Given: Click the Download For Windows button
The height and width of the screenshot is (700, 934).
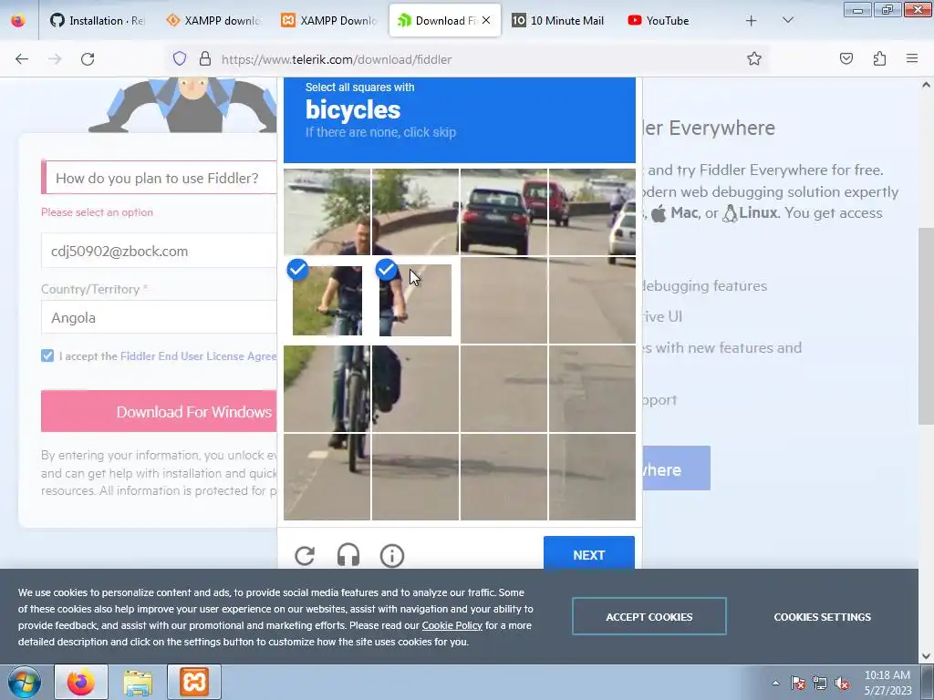Looking at the screenshot, I should click(x=159, y=411).
